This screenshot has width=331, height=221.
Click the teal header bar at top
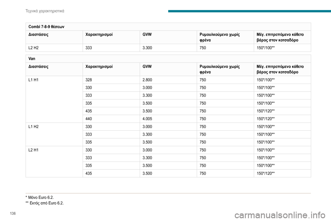point(250,11)
